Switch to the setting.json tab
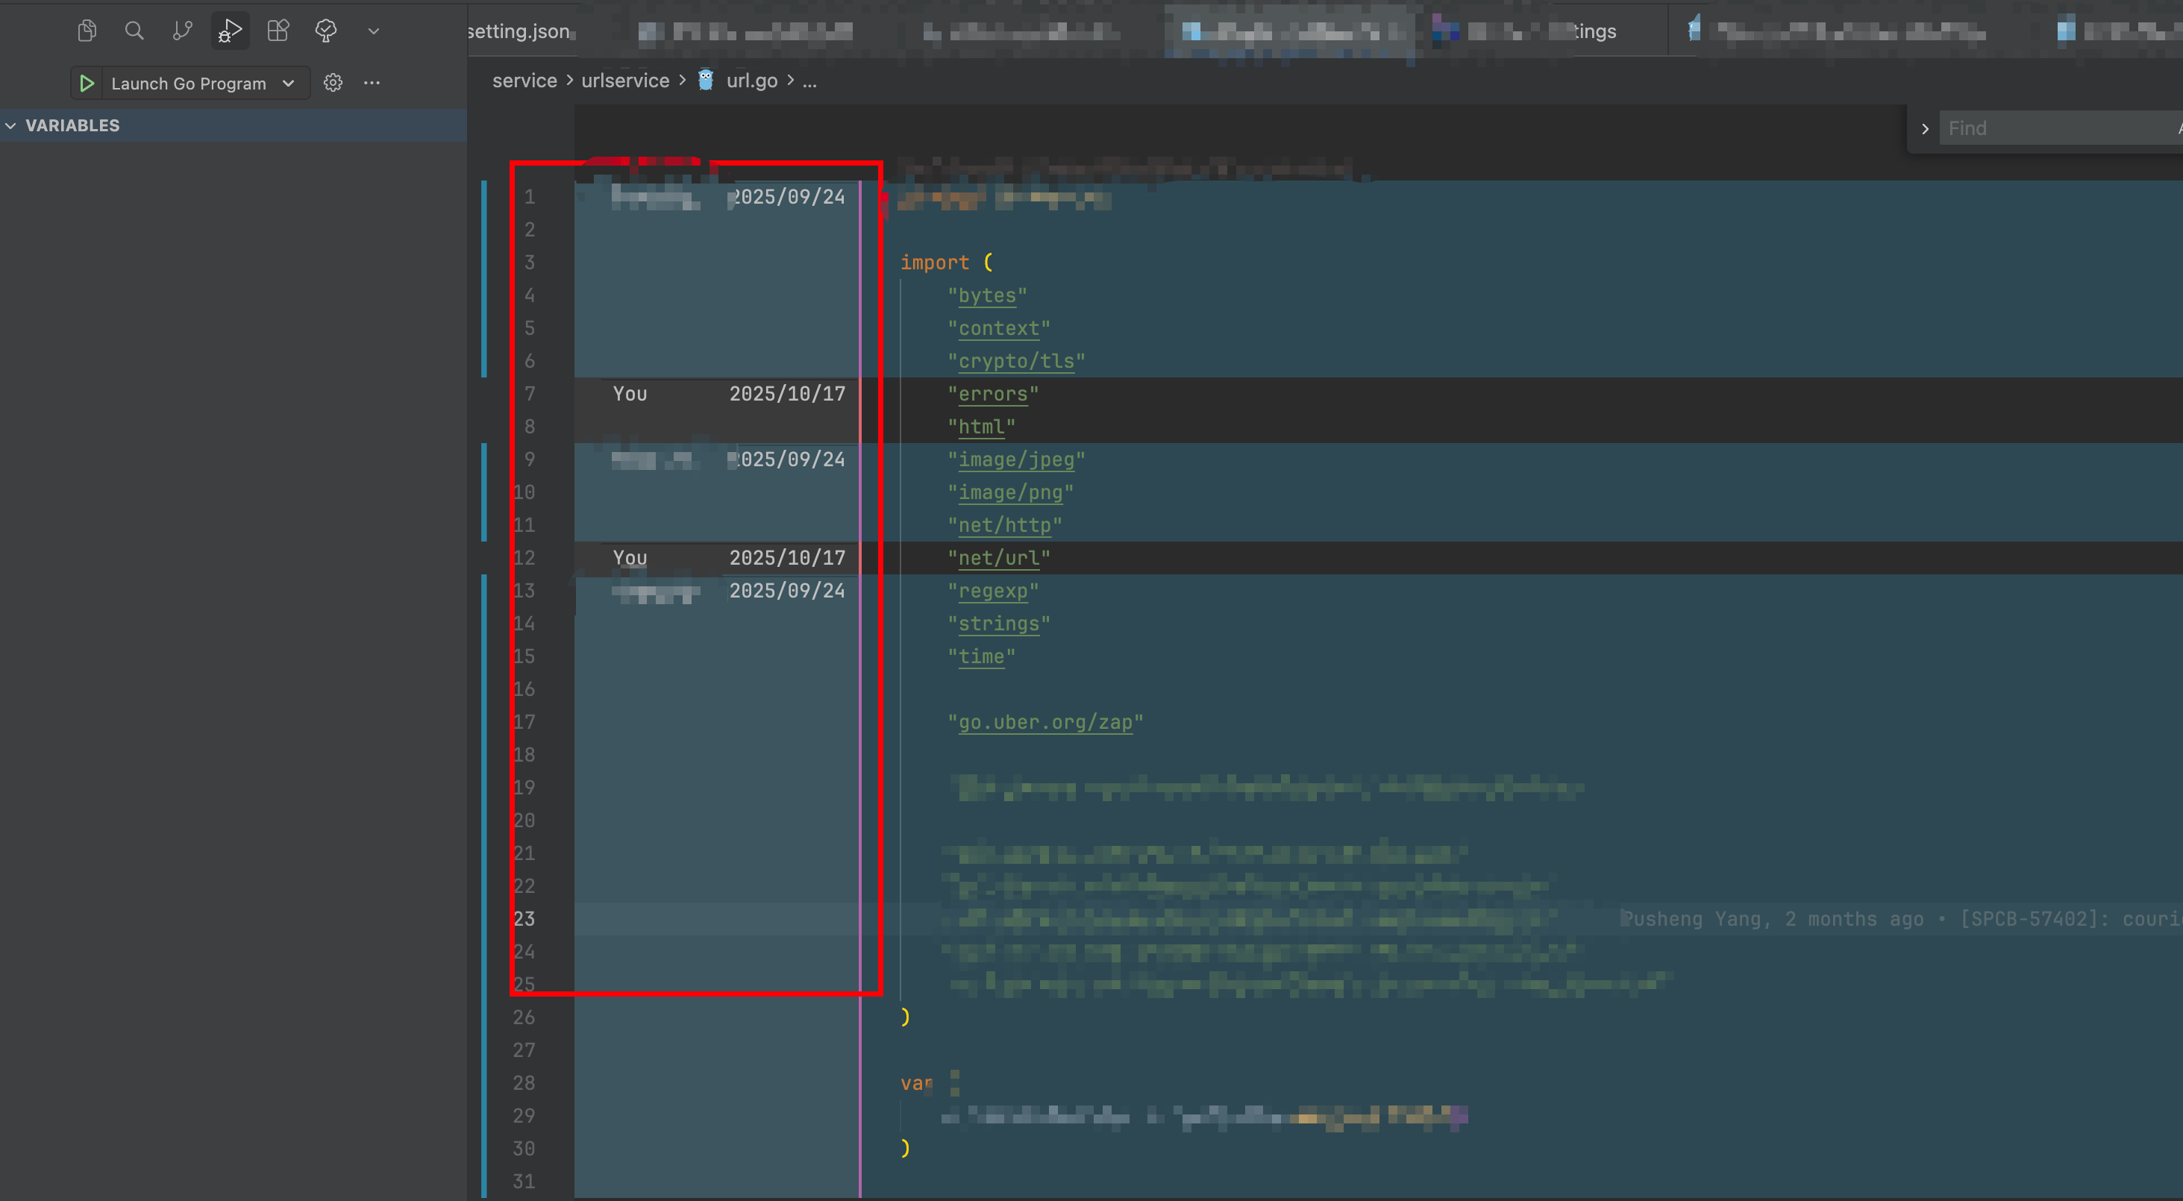Screen dimensions: 2183x1201 (519, 31)
